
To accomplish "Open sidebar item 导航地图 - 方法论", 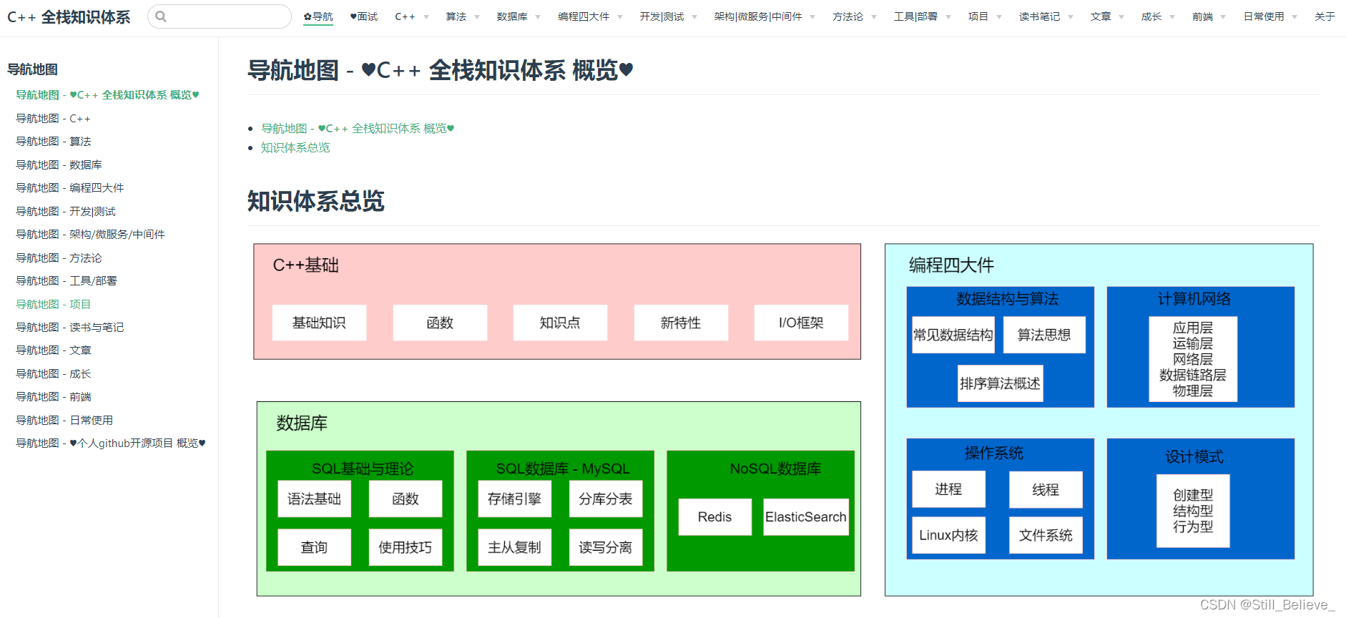I will (x=59, y=257).
